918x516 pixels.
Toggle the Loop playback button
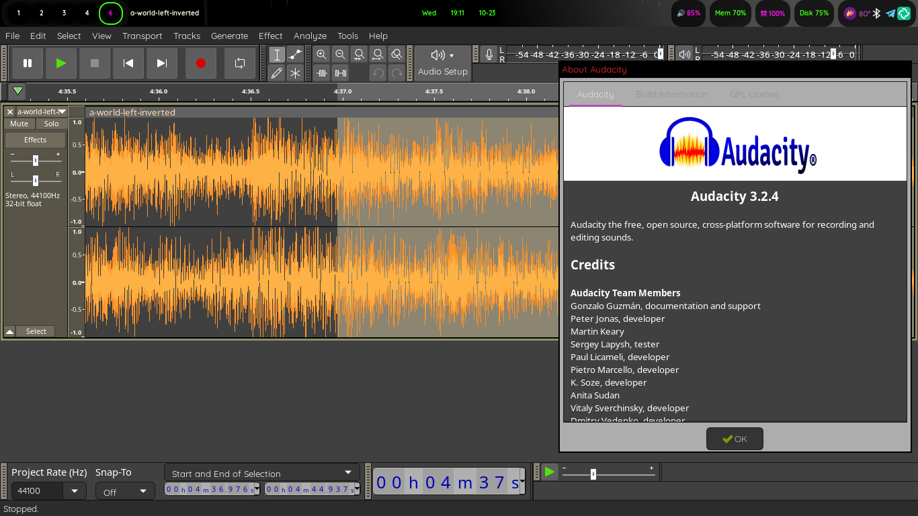(x=240, y=63)
